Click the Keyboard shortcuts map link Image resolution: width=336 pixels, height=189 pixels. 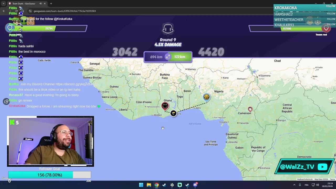(305, 179)
